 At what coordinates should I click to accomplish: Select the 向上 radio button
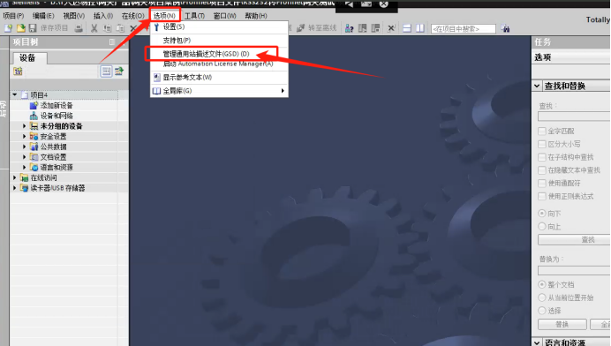pyautogui.click(x=541, y=226)
